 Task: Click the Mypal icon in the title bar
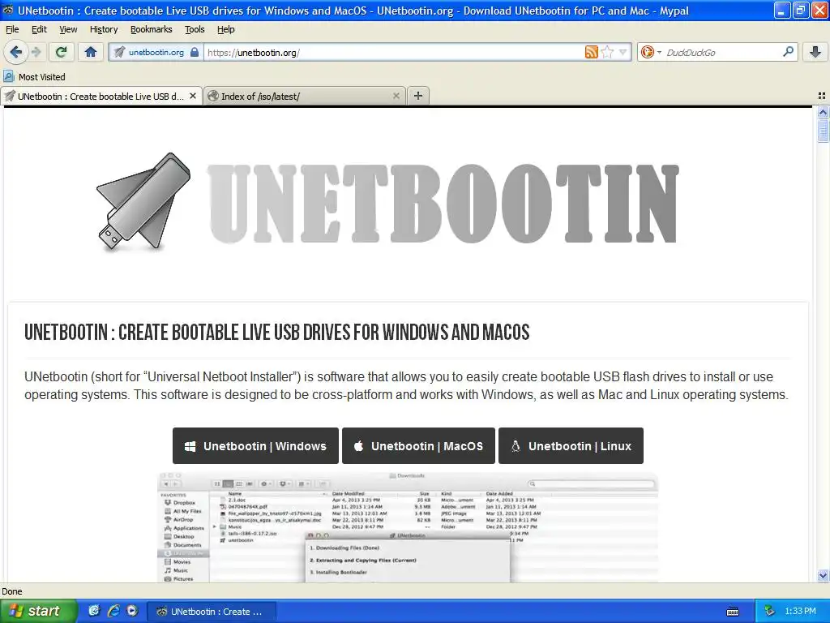point(8,10)
